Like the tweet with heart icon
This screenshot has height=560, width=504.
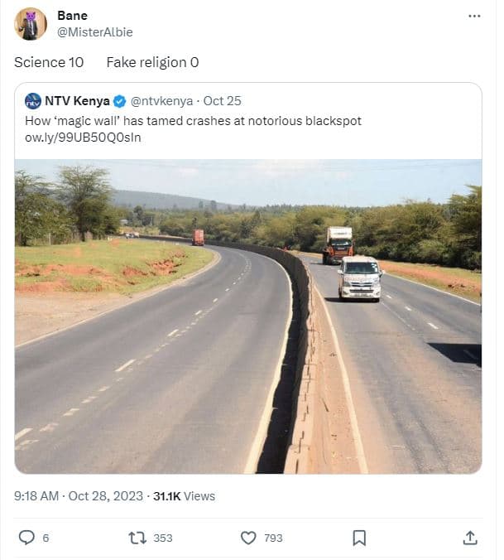point(248,538)
